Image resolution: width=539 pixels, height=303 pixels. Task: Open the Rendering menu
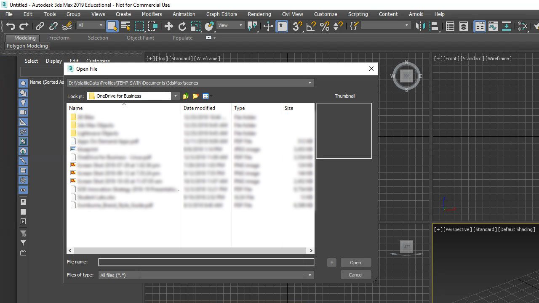coord(259,14)
